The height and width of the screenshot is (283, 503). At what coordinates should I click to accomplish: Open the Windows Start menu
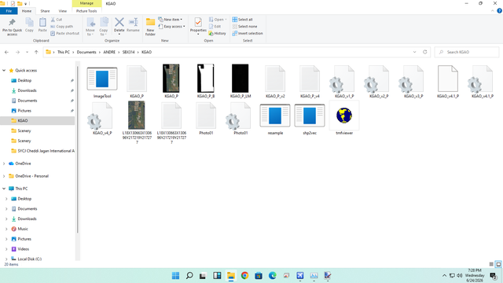coord(175,276)
